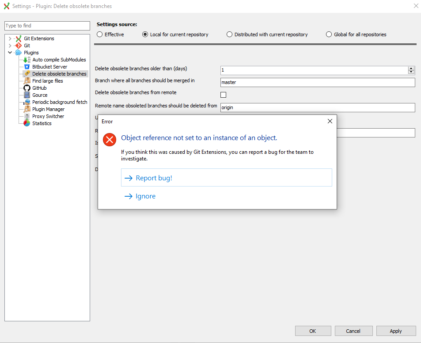This screenshot has width=421, height=343.
Task: Collapse the Plugins tree node
Action: [x=10, y=52]
